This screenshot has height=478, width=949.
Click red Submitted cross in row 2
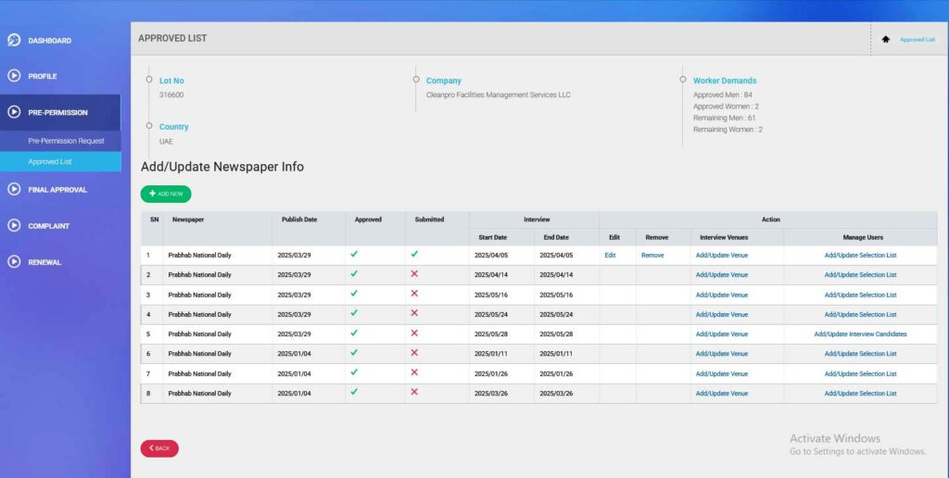point(414,274)
